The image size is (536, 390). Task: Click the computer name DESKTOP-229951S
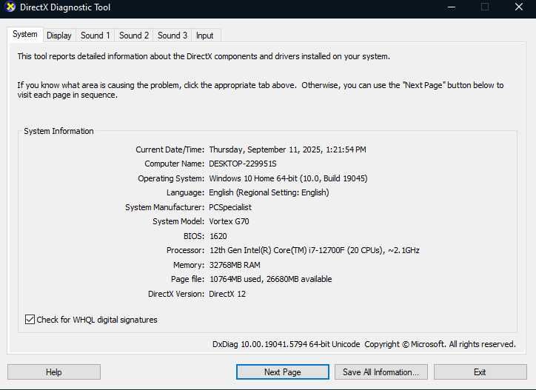tap(243, 164)
